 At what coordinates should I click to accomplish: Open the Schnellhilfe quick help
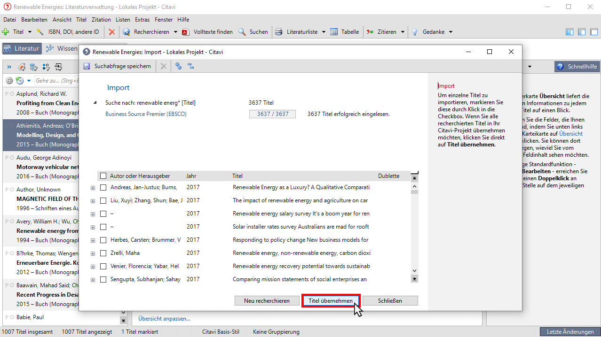point(577,67)
